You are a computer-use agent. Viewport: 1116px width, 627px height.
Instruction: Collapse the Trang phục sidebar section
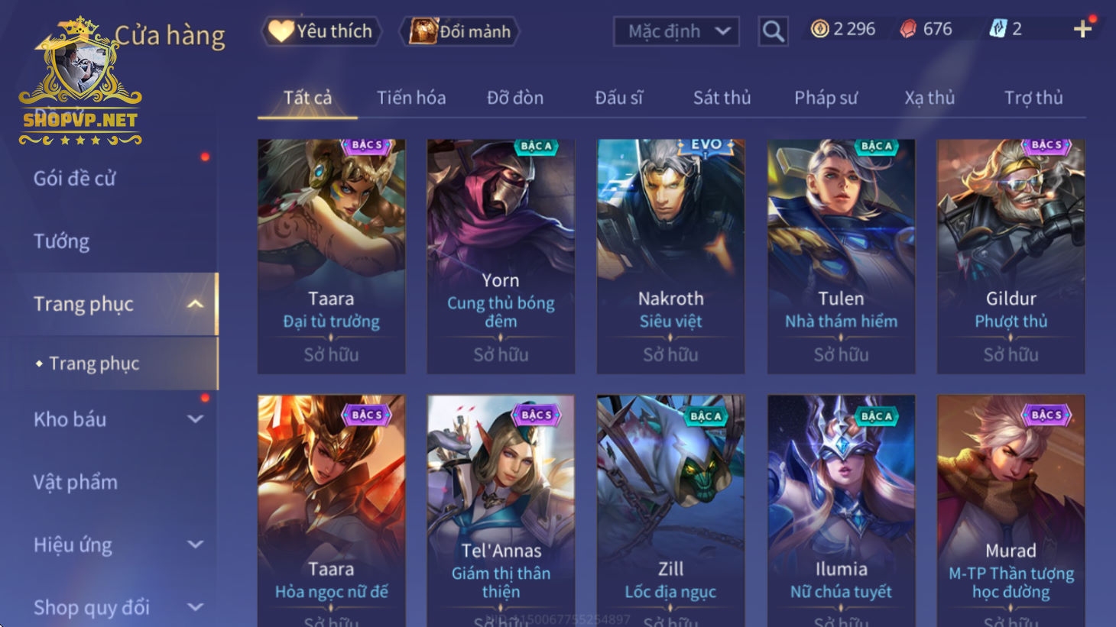coord(196,304)
